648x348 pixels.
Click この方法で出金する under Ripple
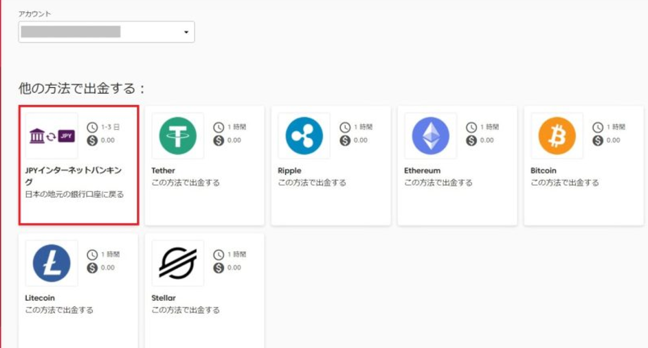(312, 183)
